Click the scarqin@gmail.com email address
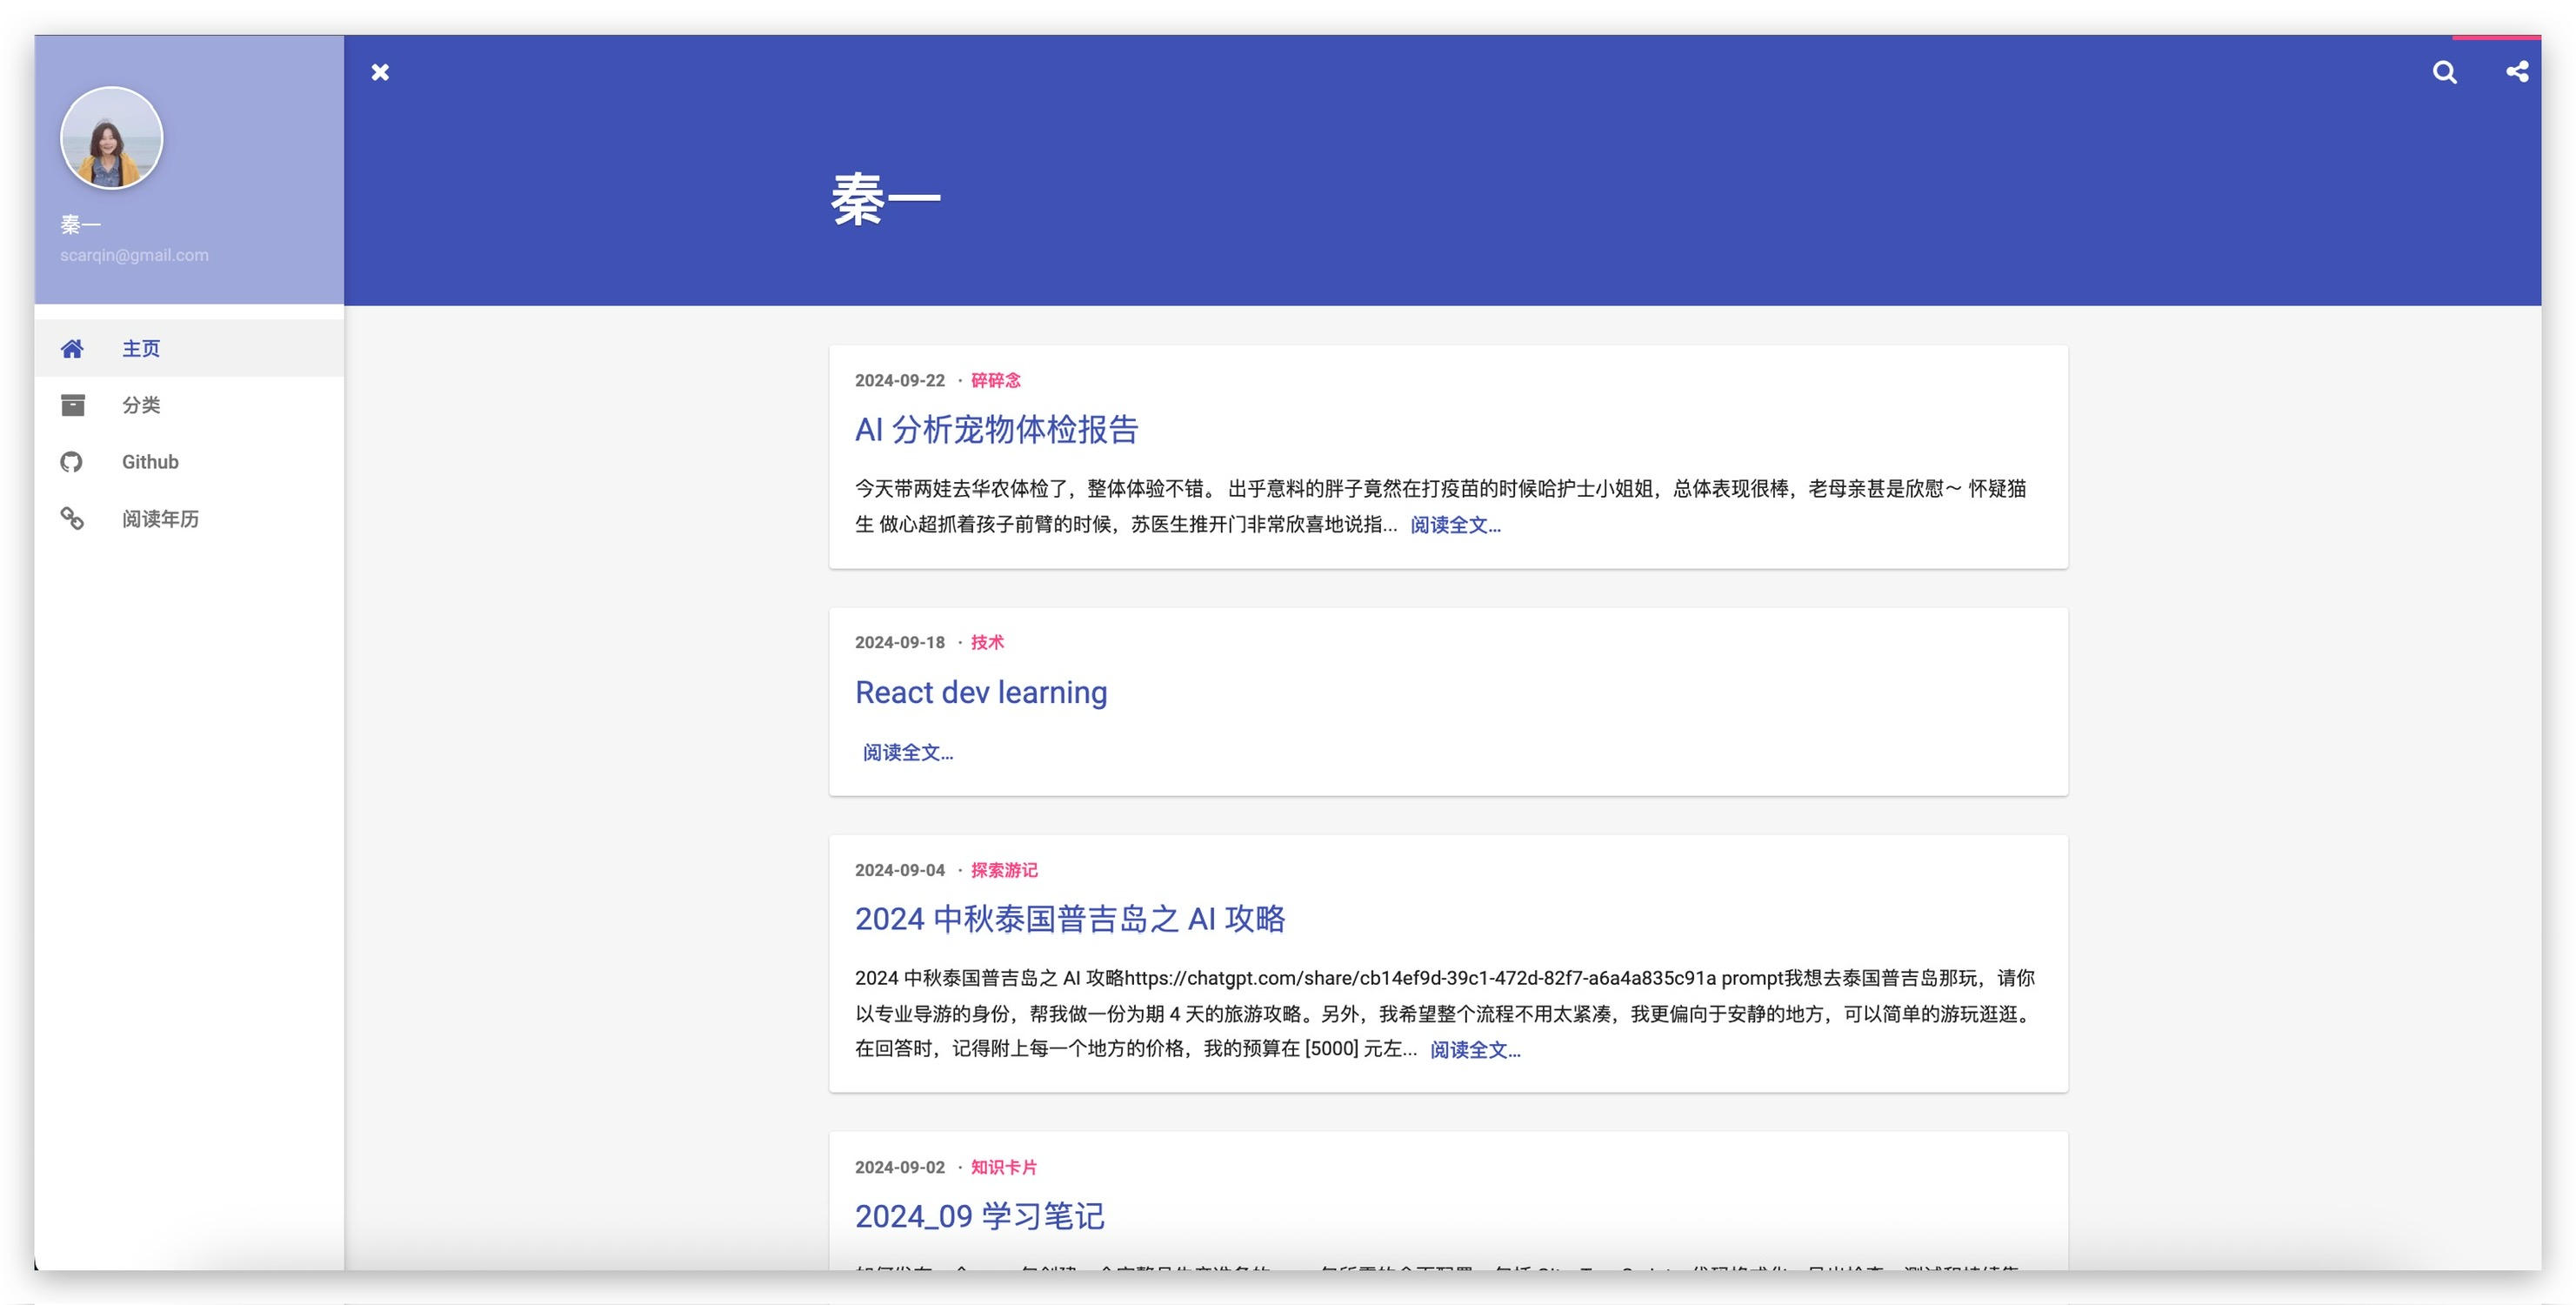2576x1305 pixels. pos(134,255)
